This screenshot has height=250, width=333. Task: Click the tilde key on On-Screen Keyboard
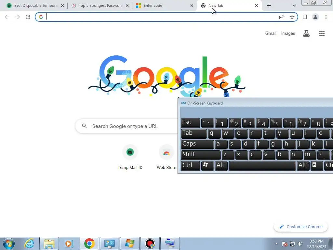207,123
